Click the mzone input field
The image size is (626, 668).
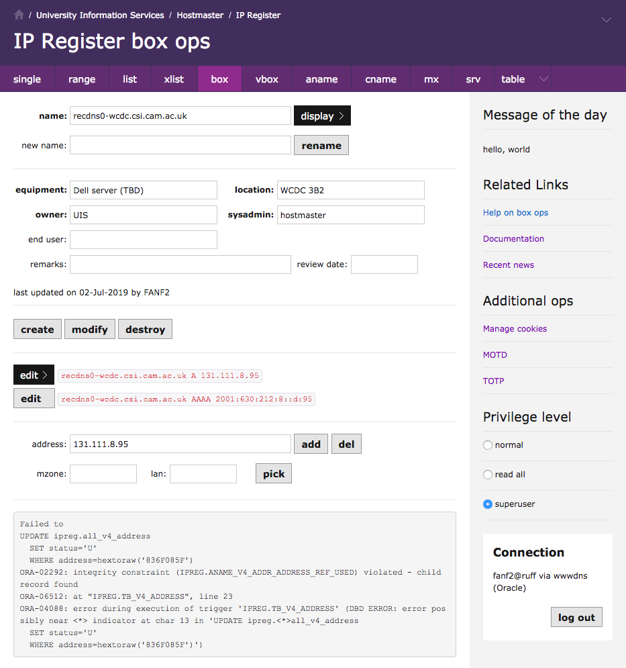[103, 474]
